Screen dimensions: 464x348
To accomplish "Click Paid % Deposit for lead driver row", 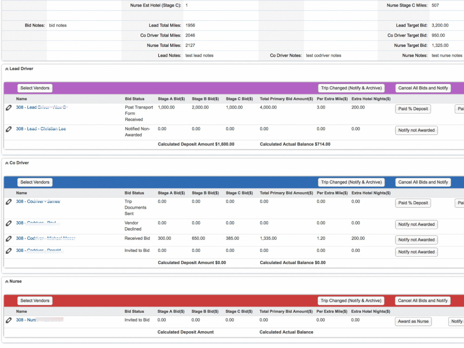I will pyautogui.click(x=413, y=109).
